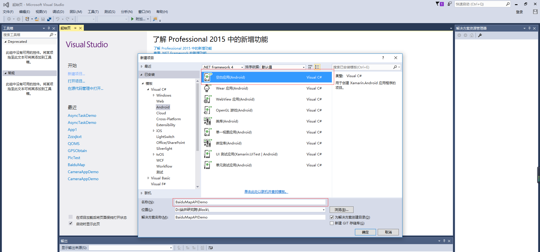Open the File menu
This screenshot has height=252, width=540.
click(8, 12)
